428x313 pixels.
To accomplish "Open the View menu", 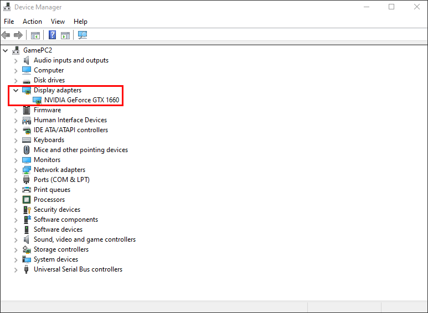I will tap(58, 22).
